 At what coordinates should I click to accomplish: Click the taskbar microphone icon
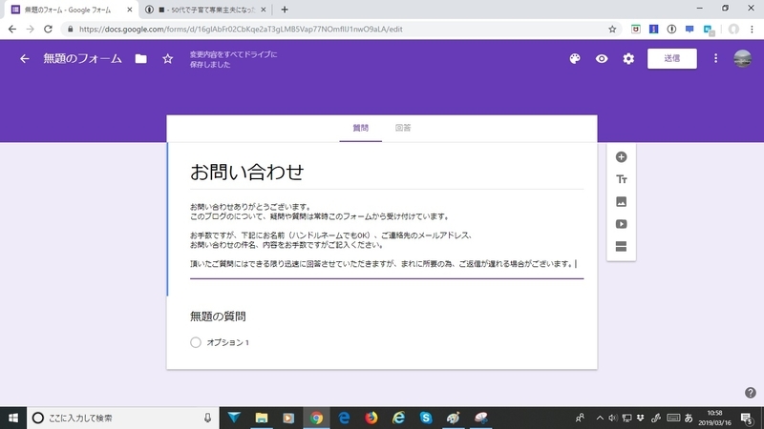coord(207,418)
